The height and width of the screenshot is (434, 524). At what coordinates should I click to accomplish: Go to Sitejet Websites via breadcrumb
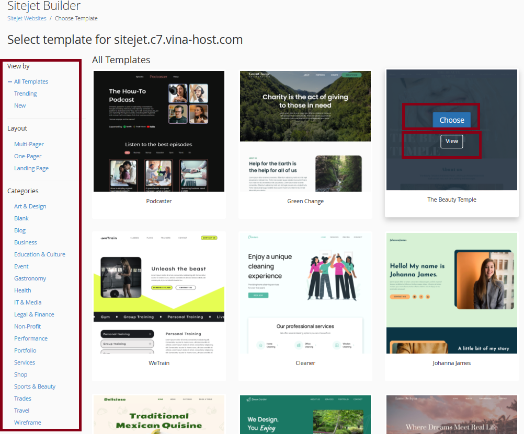[26, 18]
